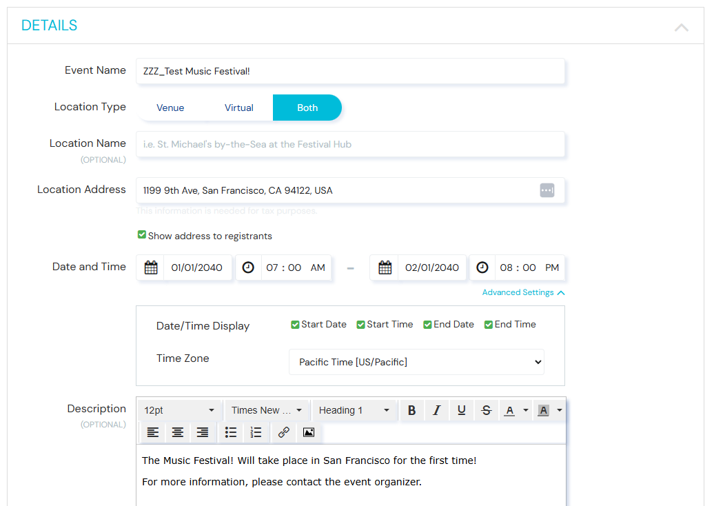714x506 pixels.
Task: Insert an image in description
Action: 309,432
